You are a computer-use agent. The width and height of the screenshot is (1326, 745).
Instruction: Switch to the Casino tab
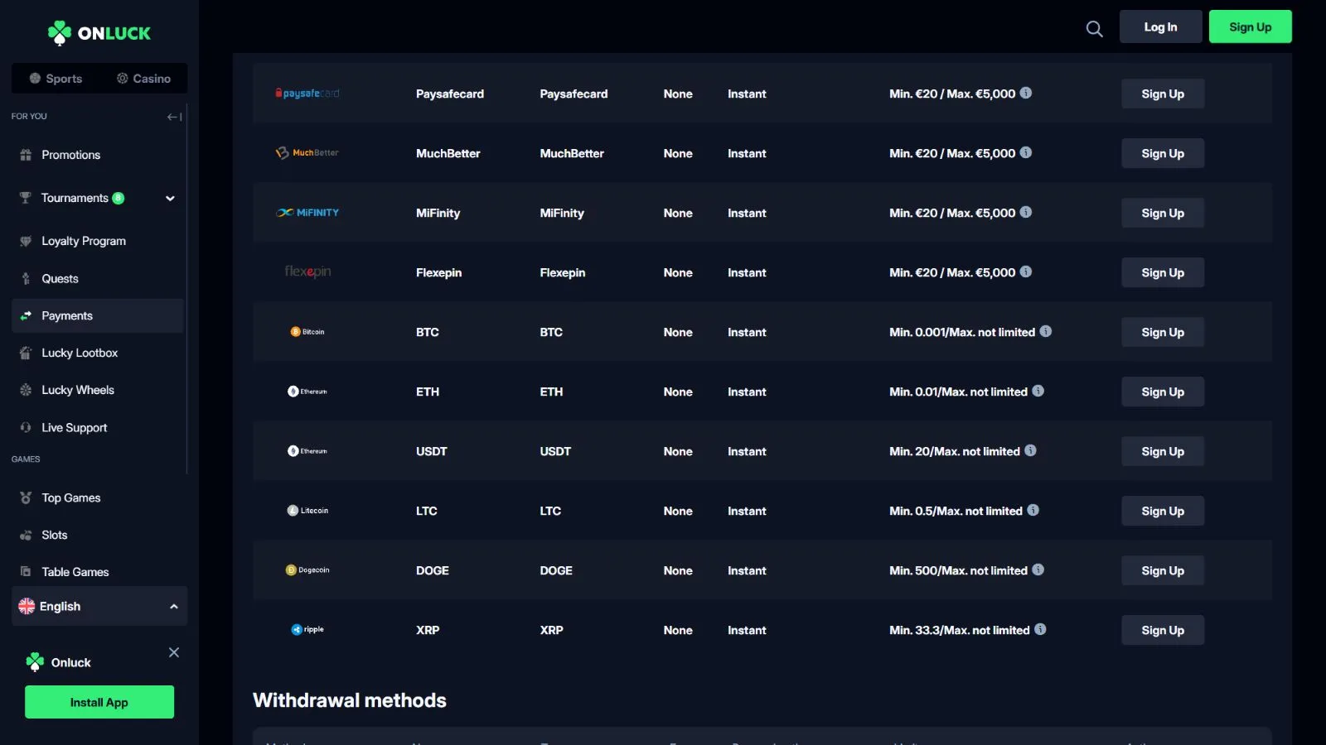click(x=143, y=79)
